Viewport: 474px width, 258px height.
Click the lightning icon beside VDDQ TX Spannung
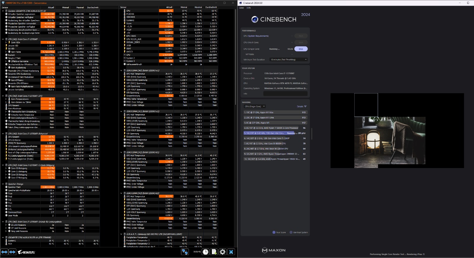(x=6, y=143)
